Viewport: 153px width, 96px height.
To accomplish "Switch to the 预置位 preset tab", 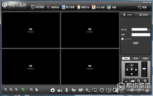I will [145, 59].
